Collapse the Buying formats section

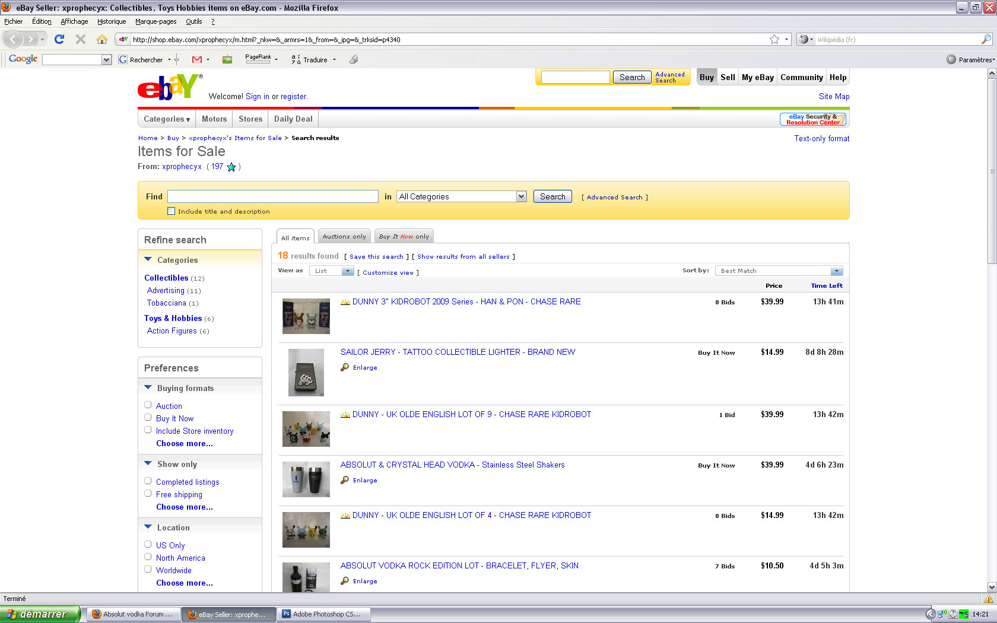tap(148, 387)
